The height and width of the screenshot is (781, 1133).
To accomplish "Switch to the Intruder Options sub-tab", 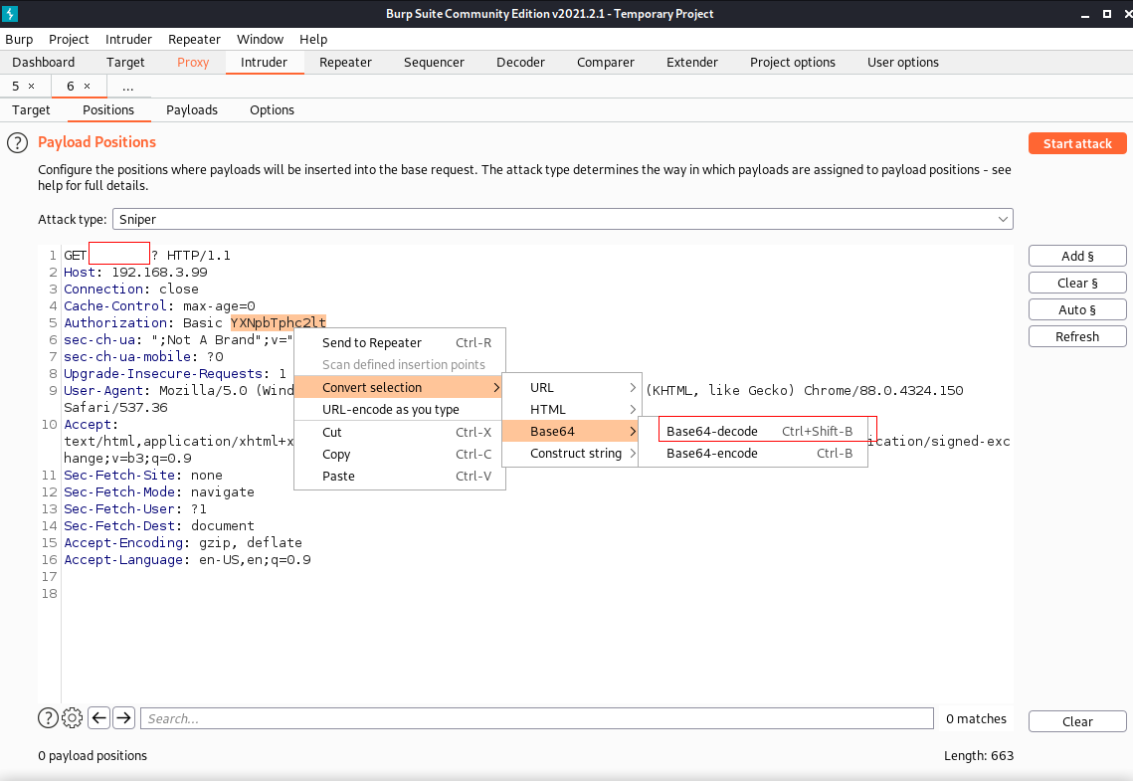I will pyautogui.click(x=273, y=109).
